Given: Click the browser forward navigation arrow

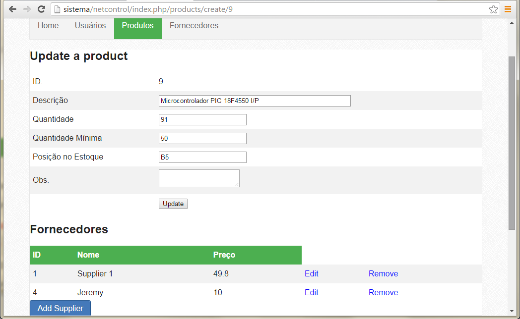Looking at the screenshot, I should [x=26, y=8].
